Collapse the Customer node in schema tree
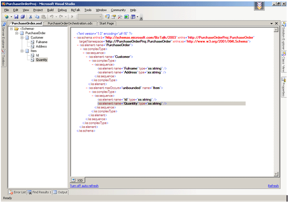This screenshot has width=288, height=203. pyautogui.click(x=22, y=37)
